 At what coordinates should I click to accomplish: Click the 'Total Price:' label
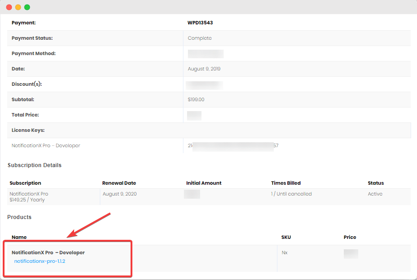(25, 115)
